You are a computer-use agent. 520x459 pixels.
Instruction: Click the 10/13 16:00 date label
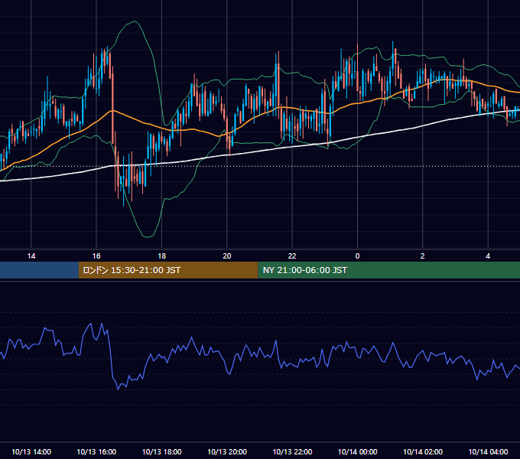click(x=96, y=451)
